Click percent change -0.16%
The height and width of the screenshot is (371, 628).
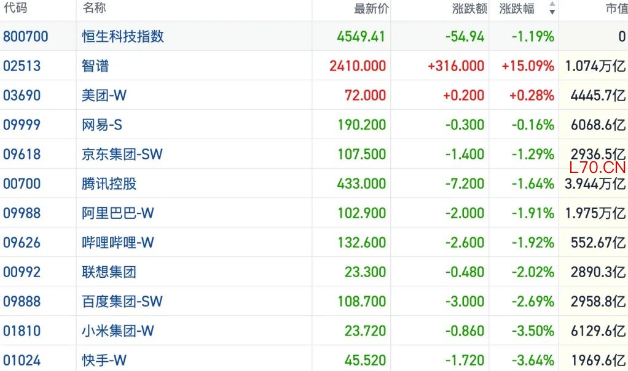pyautogui.click(x=533, y=124)
